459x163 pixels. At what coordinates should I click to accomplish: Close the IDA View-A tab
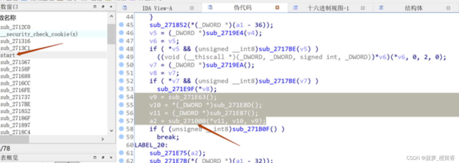click(192, 8)
